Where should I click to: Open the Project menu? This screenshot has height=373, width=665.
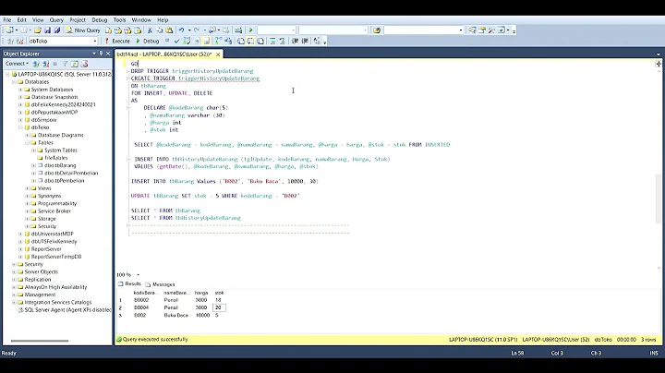(x=78, y=20)
